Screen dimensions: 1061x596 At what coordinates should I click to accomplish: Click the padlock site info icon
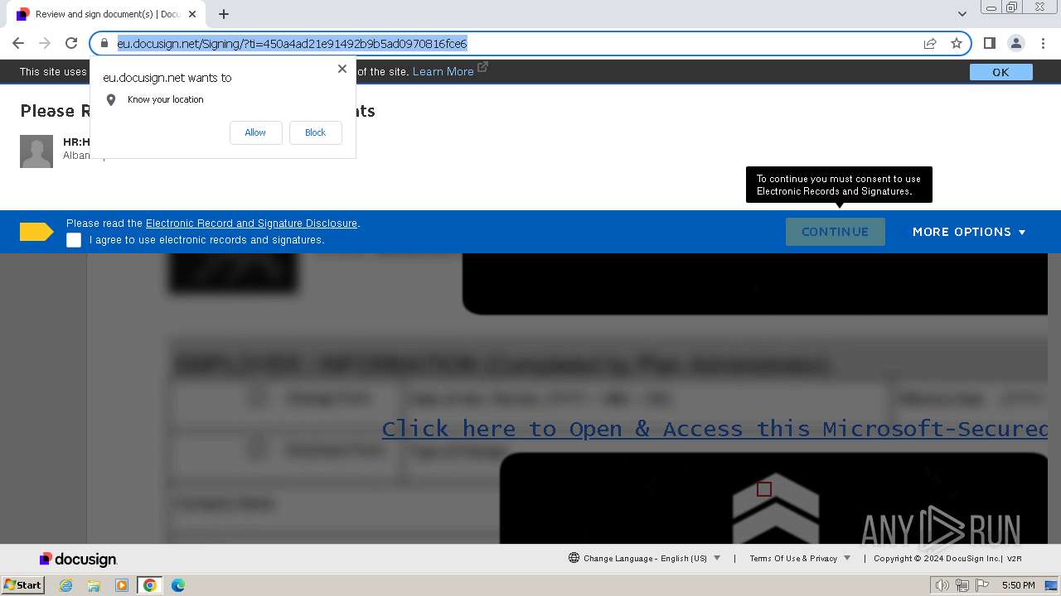click(104, 43)
